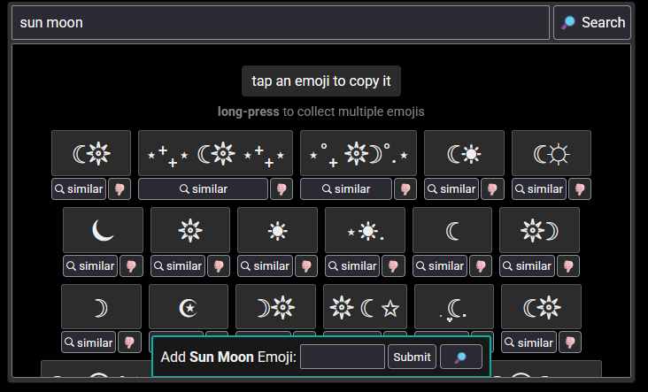648x392 pixels.
Task: Thumbs-down the sparkle-bordered moon sun emoji
Action: (282, 189)
